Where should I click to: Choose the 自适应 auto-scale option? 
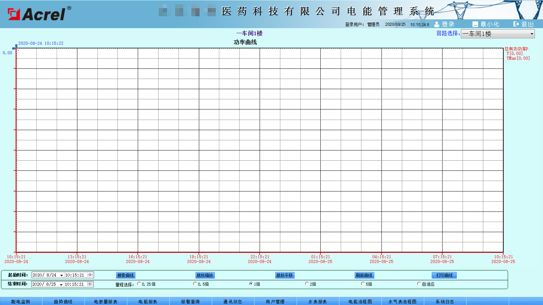point(419,284)
